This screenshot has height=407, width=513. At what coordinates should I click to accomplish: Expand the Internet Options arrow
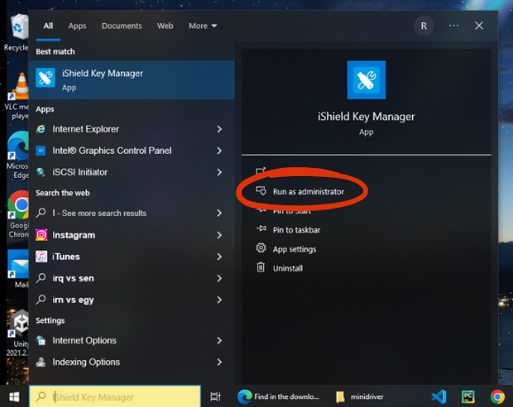pyautogui.click(x=220, y=341)
